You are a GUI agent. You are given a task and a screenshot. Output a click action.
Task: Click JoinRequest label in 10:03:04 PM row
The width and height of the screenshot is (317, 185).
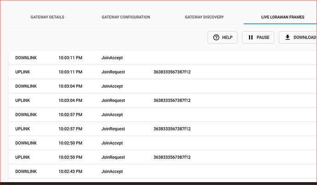pyautogui.click(x=113, y=100)
